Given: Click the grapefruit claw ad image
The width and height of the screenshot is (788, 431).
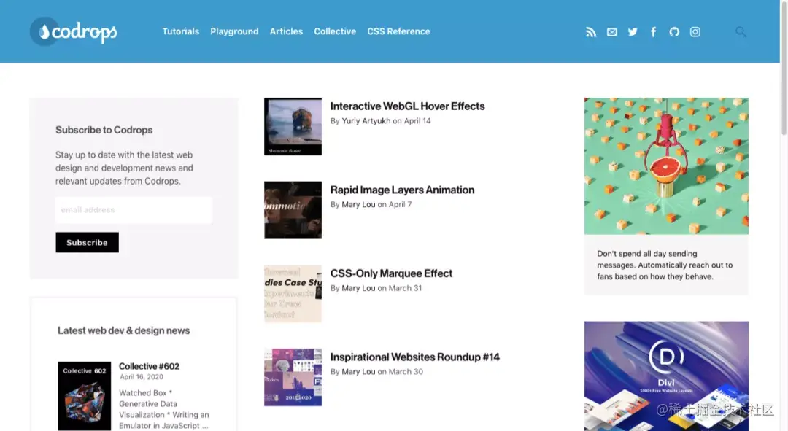Looking at the screenshot, I should click(666, 166).
